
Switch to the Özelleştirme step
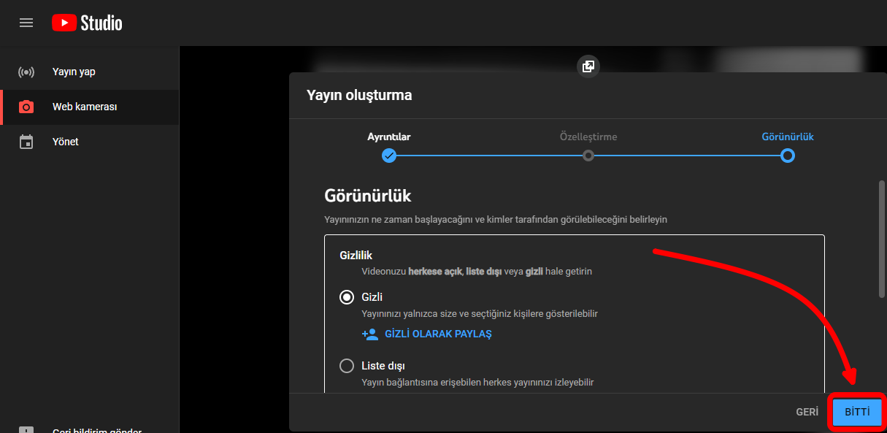pos(588,156)
